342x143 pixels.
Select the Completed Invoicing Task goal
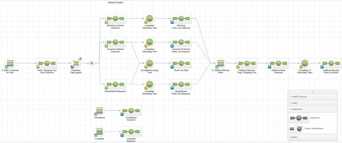tap(150, 63)
